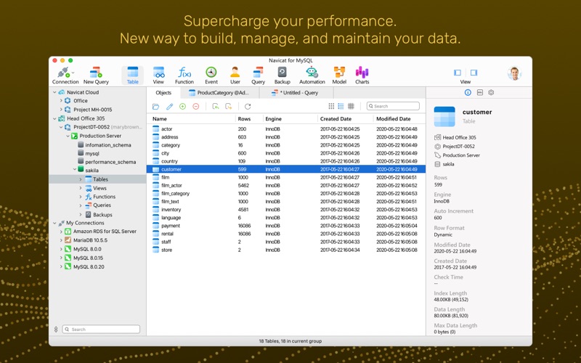Image resolution: width=581 pixels, height=363 pixels.
Task: Open the third info pane hexagon icon
Action: tap(491, 93)
